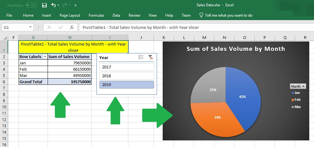Click the Enter checkmark icon in formula bar
Viewport: 314px width, 147px height.
(61, 28)
